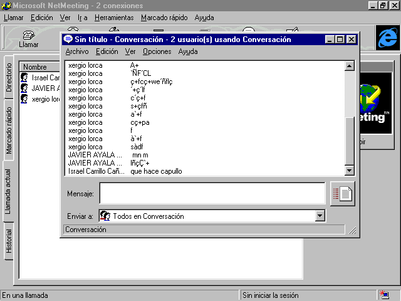This screenshot has width=401, height=301.
Task: Open the Edición menu in Conversación window
Action: pyautogui.click(x=107, y=51)
